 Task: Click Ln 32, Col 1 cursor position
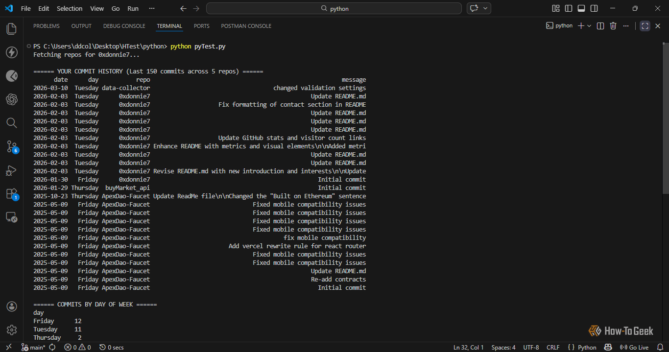coord(469,347)
